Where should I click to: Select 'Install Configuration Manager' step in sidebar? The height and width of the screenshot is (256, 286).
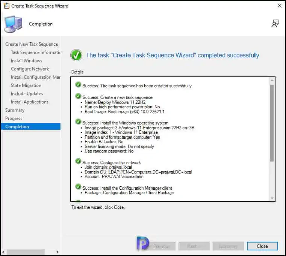[36, 77]
